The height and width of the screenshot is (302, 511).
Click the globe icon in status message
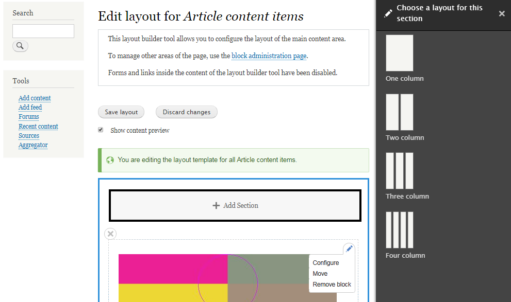point(110,160)
